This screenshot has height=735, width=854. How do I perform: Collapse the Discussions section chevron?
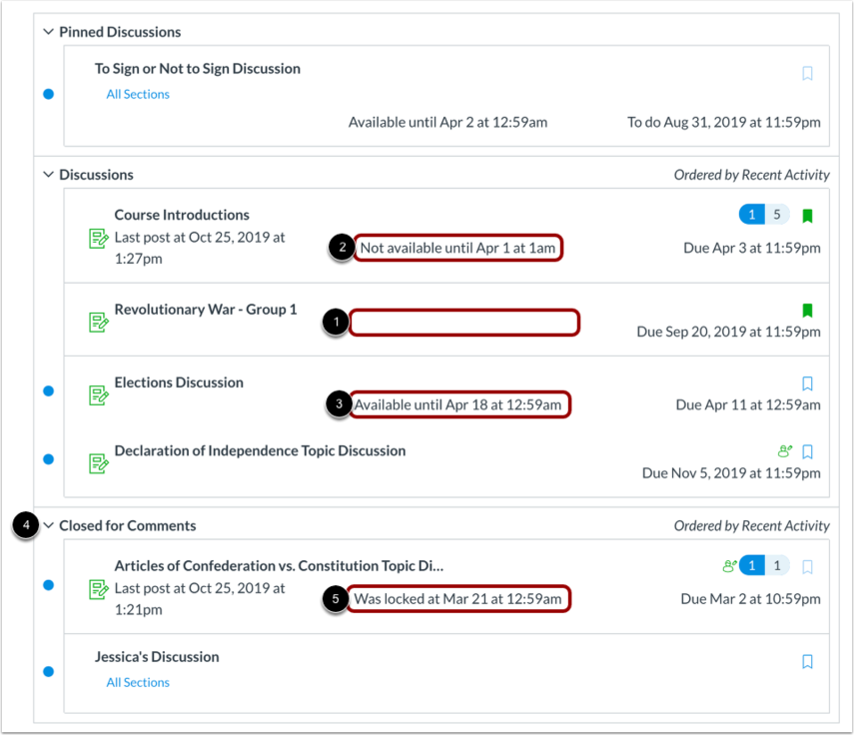click(x=49, y=174)
